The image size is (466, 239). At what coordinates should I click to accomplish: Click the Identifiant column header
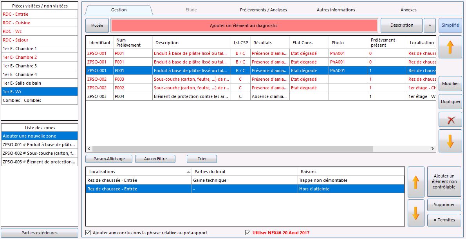pos(99,42)
